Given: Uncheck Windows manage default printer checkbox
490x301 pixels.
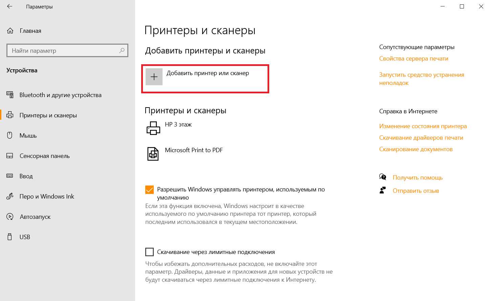Looking at the screenshot, I should [x=149, y=190].
